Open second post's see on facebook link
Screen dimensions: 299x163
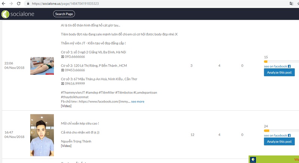[x=275, y=135]
